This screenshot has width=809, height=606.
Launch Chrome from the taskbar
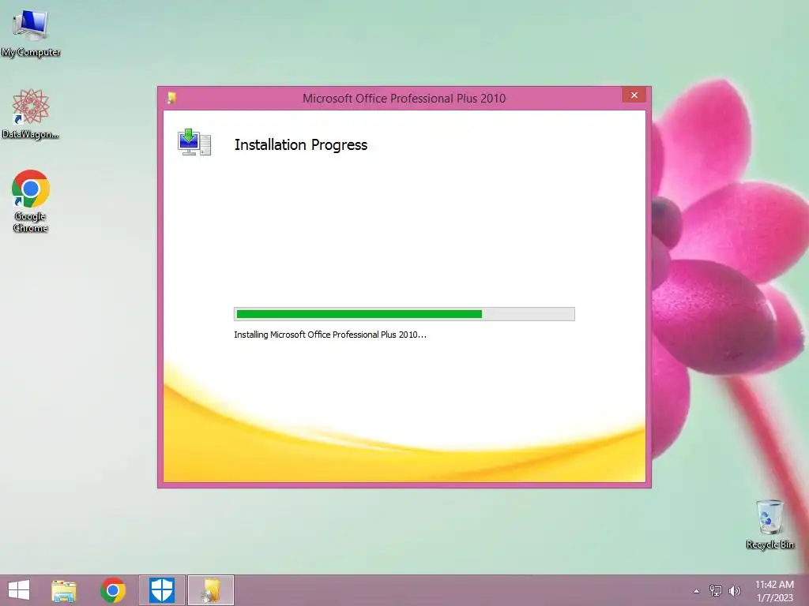pos(113,590)
